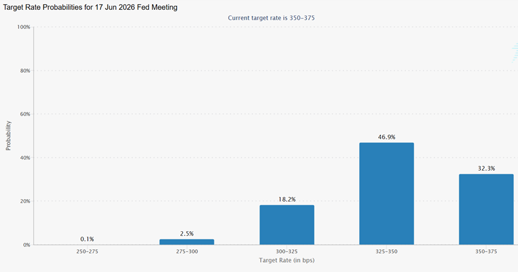Viewport: 518px width, 272px height.
Task: Click the 0.1% data label
Action: click(87, 239)
